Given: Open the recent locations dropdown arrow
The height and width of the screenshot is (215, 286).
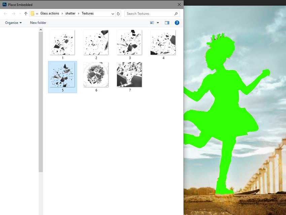Looking at the screenshot, I should click(x=20, y=13).
